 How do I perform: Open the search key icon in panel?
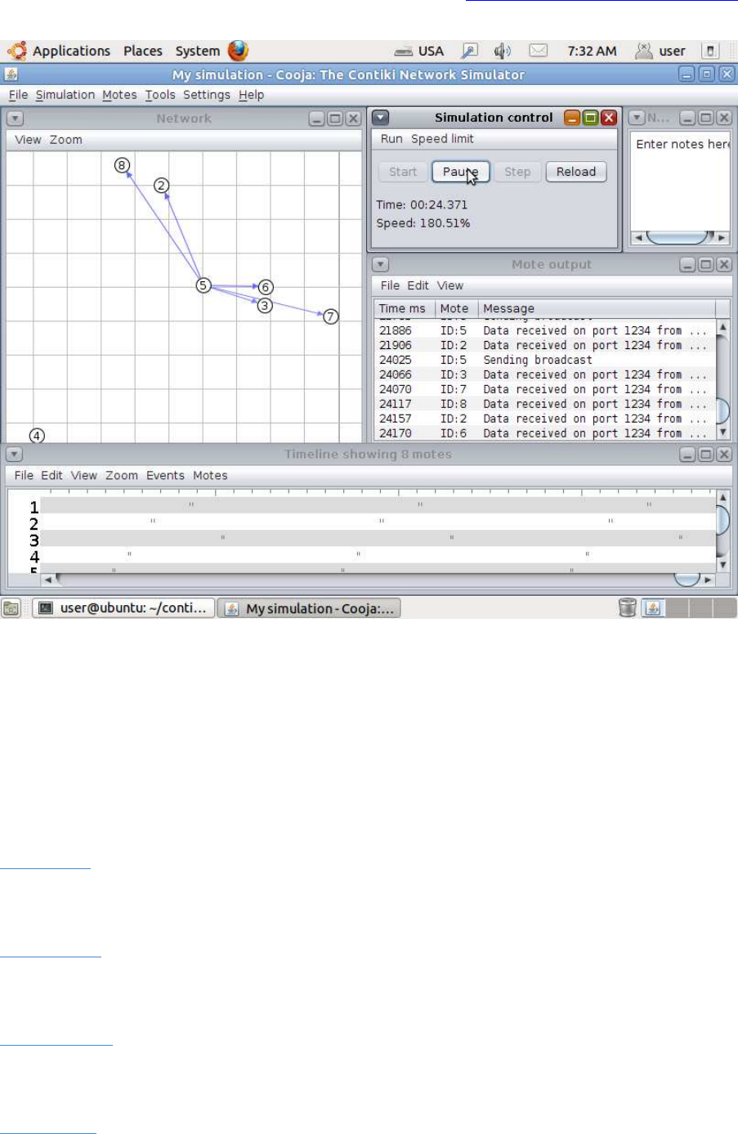coord(469,51)
